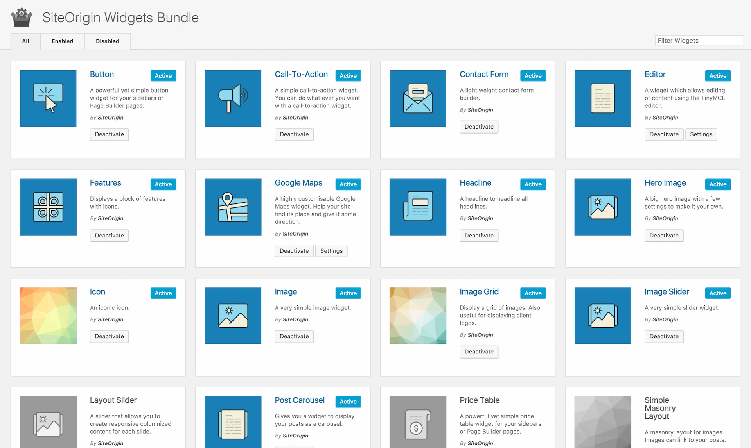Click the Post Carousel widget title
Screen dimensions: 751x448
300,400
